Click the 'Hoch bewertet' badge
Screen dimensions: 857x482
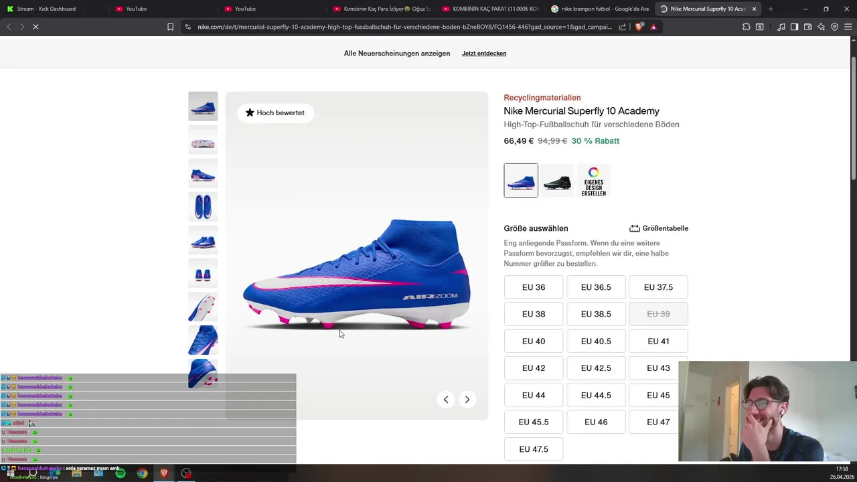click(275, 112)
